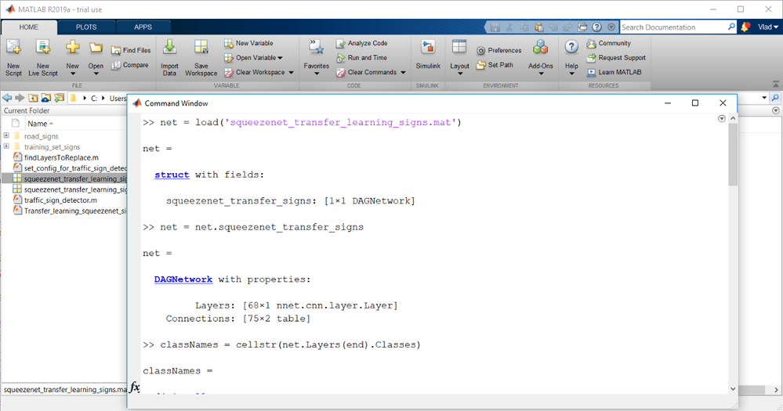Click the Save icon in quick access toolbar
Viewport: 783px width, 411px height.
[495, 27]
